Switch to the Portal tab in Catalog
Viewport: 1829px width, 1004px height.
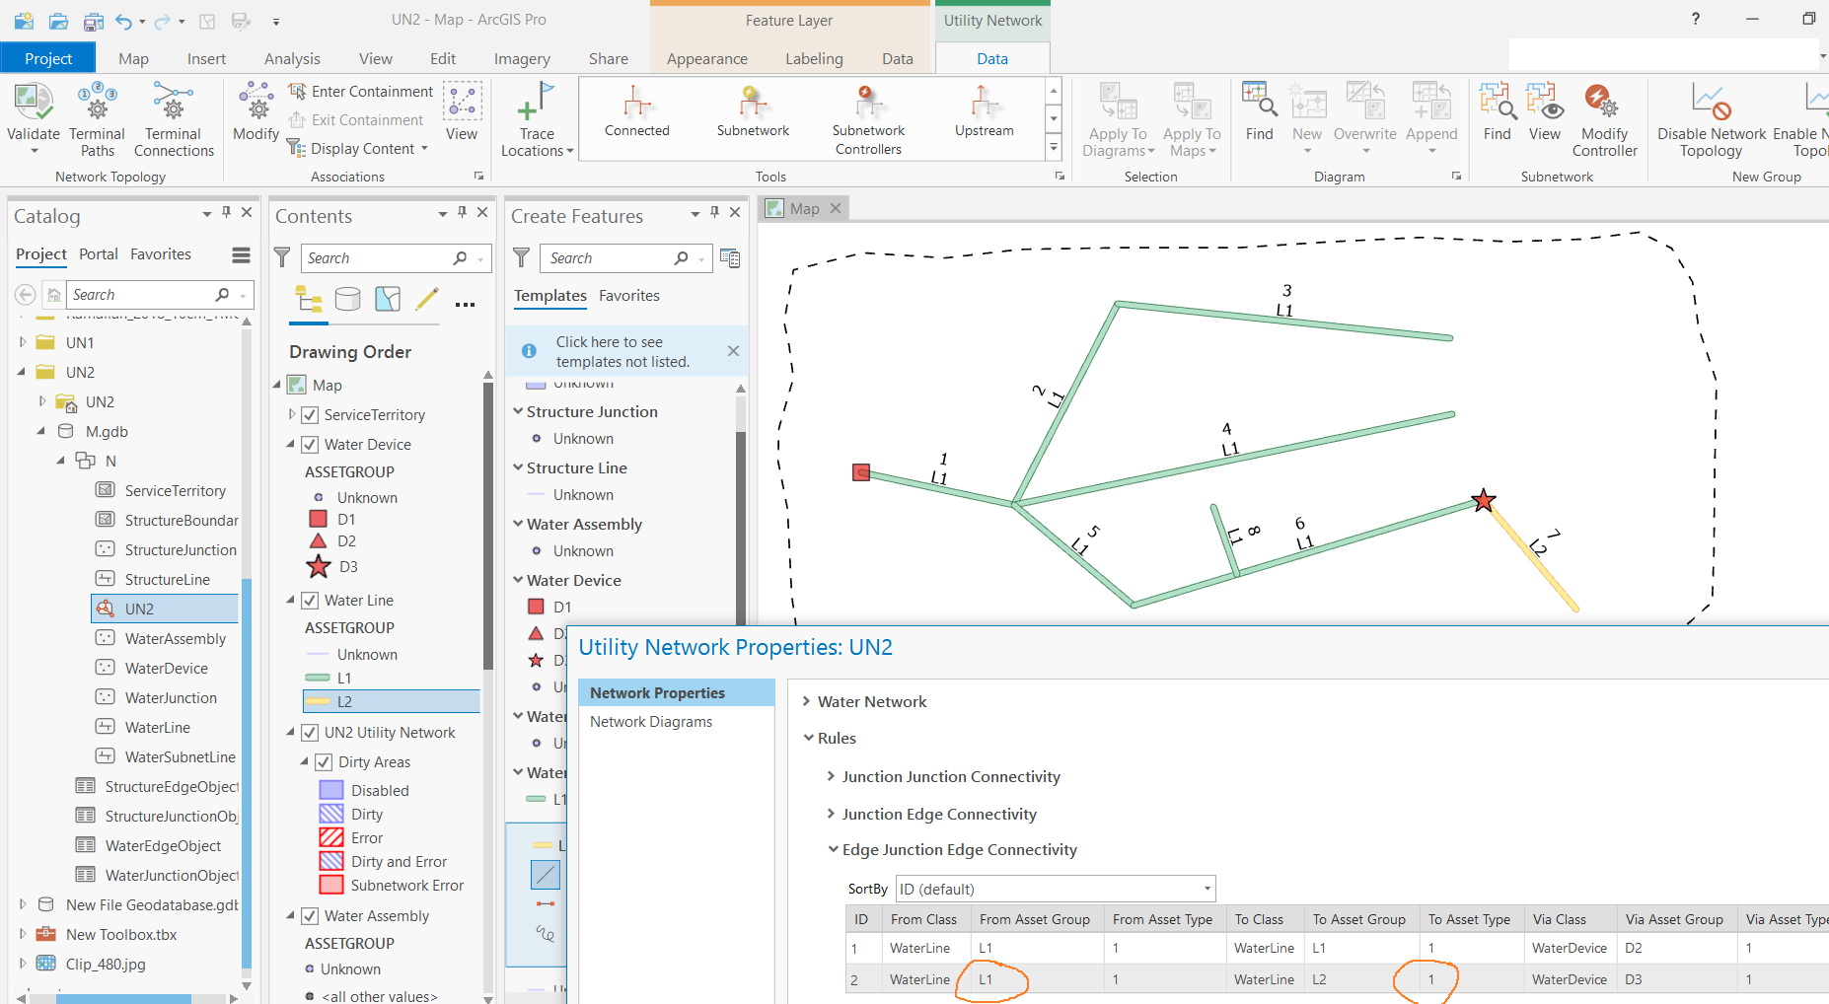coord(99,253)
